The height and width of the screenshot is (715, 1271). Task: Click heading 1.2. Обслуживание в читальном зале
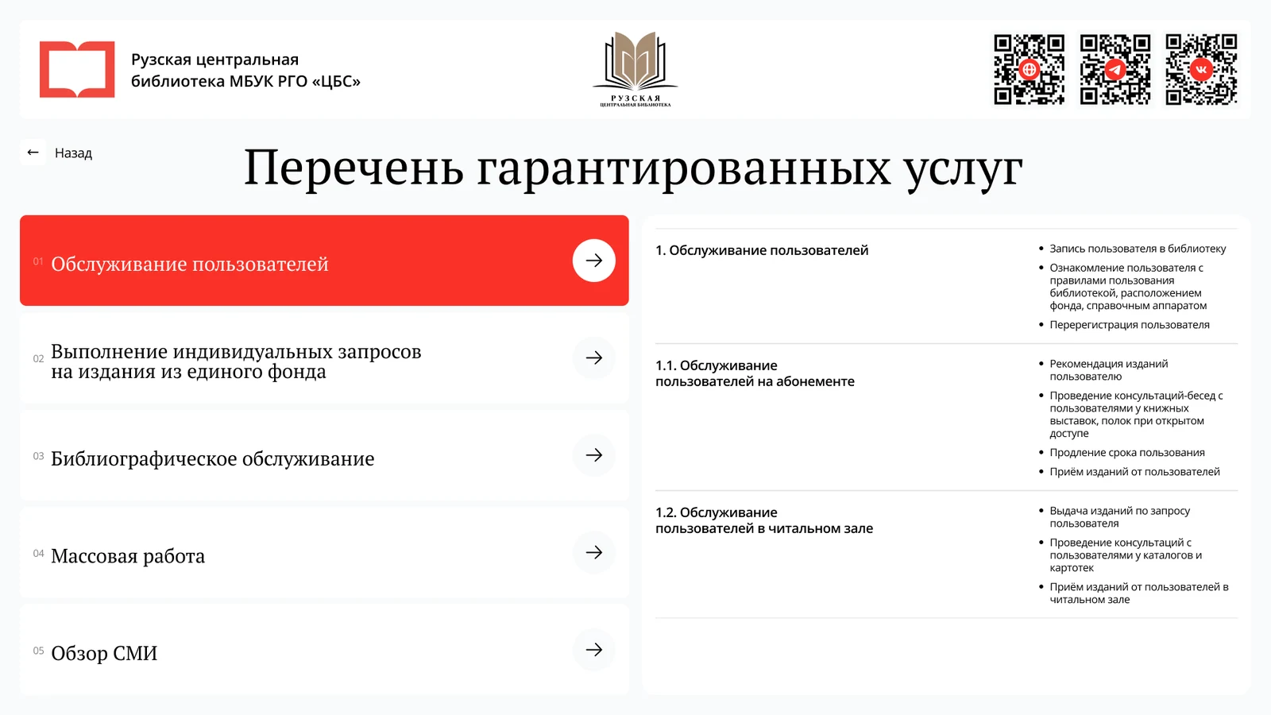(764, 520)
